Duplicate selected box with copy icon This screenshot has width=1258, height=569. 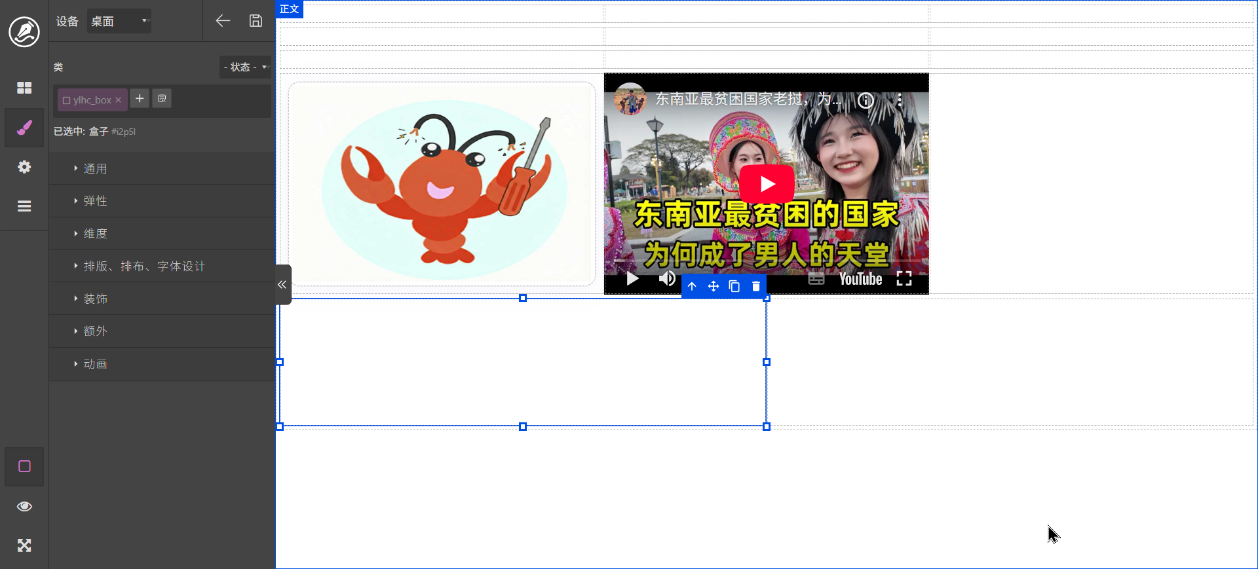click(x=734, y=286)
